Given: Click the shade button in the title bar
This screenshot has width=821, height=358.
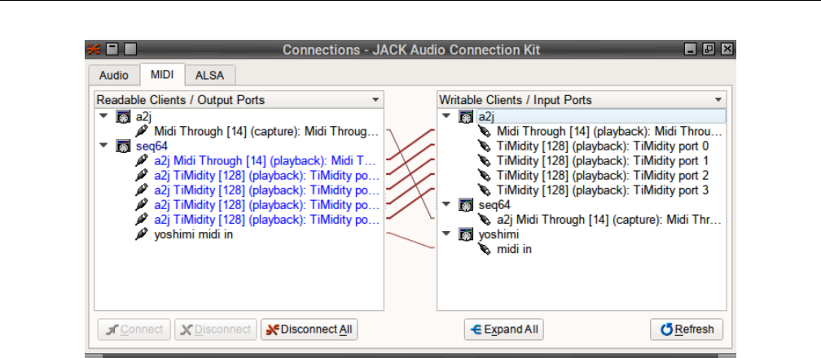Looking at the screenshot, I should (x=112, y=49).
